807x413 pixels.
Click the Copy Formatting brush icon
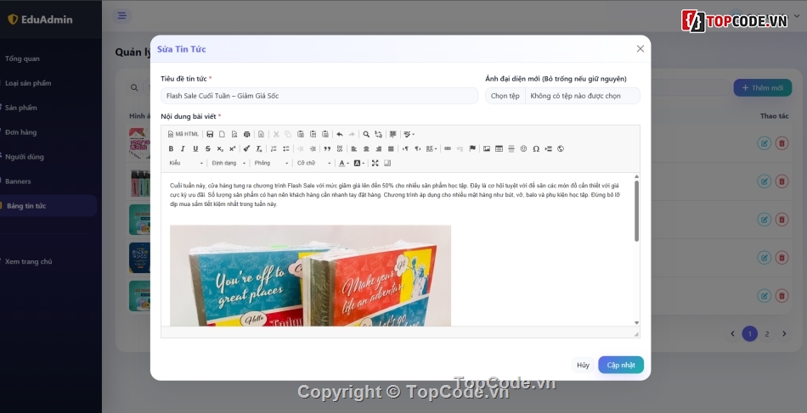pyautogui.click(x=247, y=148)
